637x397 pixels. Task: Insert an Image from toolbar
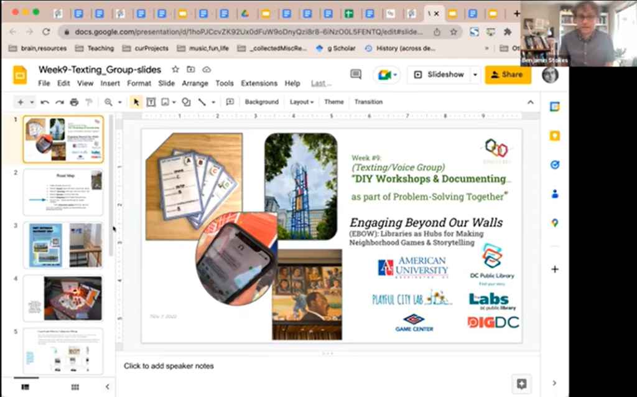[165, 103]
